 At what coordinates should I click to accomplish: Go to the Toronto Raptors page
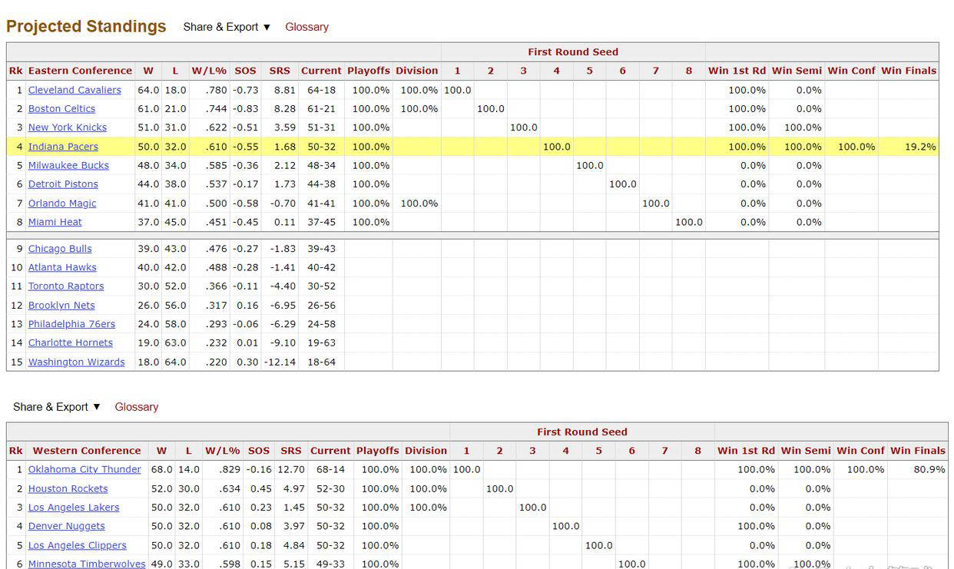click(66, 286)
